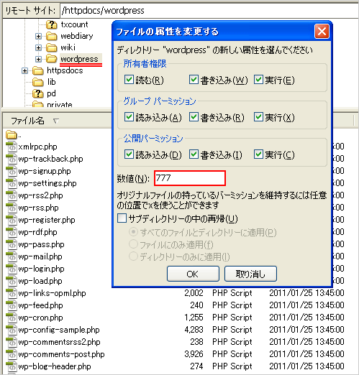Click the txcount unknown folder icon

coord(52,24)
